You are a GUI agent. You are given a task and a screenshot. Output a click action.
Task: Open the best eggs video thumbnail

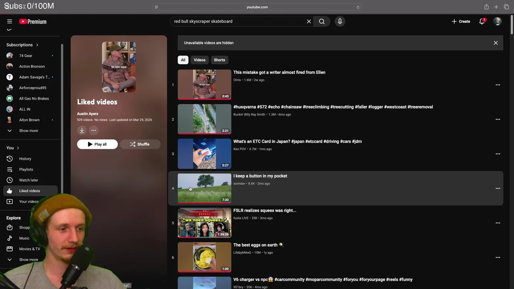point(204,257)
